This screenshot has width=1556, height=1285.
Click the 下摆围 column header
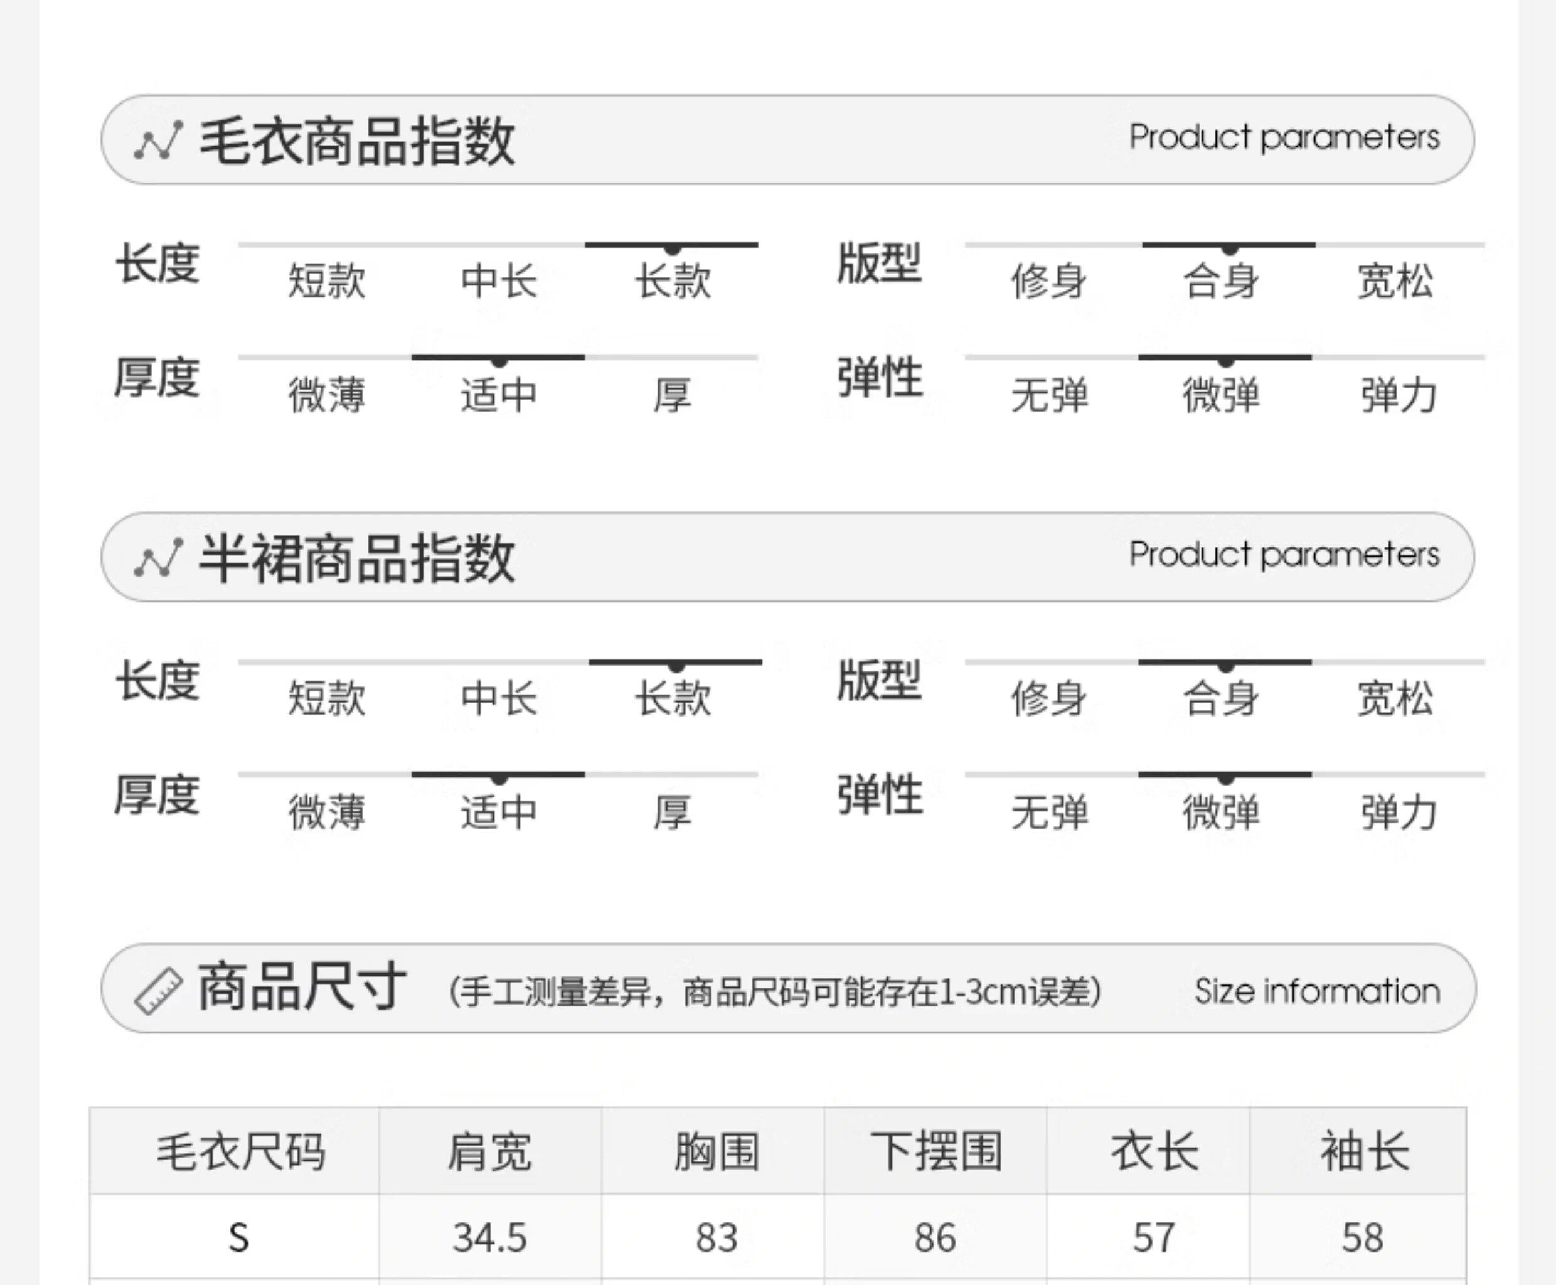935,1152
